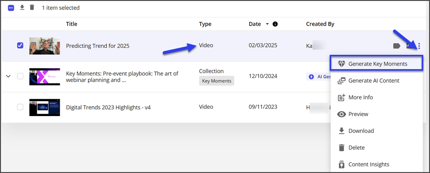Open Content Insights from the context menu
The image size is (430, 173).
(x=377, y=164)
